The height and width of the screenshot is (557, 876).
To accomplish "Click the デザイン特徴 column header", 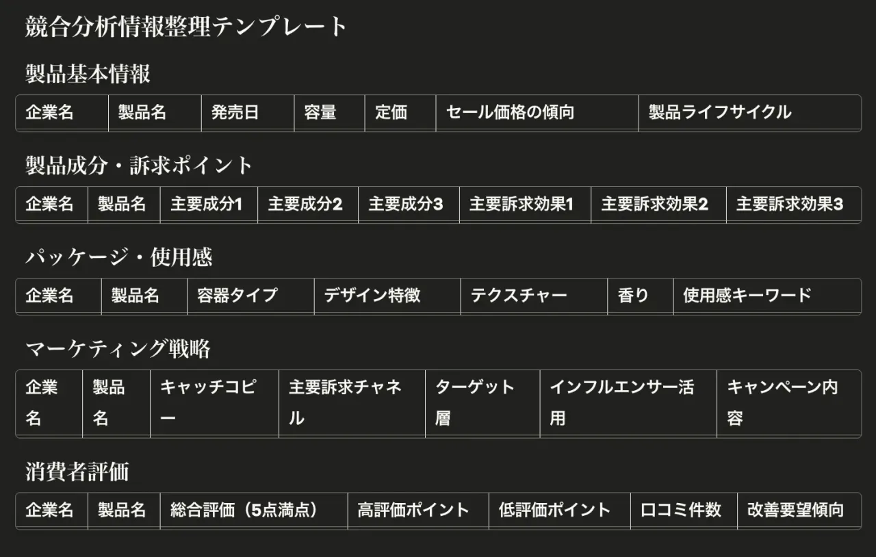I will (387, 296).
